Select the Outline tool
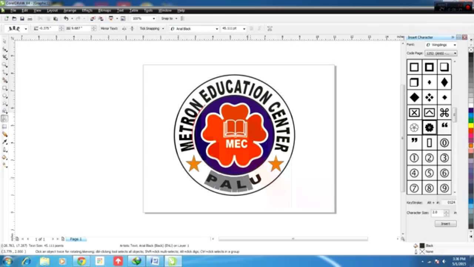 [4, 150]
